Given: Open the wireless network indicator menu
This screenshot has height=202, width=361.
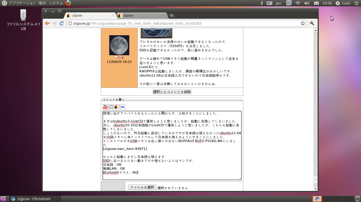Looking at the screenshot, I should click(x=298, y=3).
